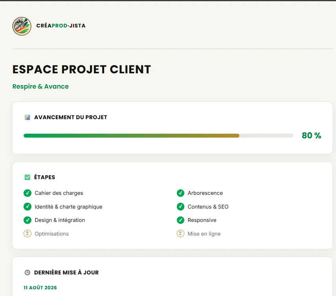Click the bar chart icon beside Avancement du projet
Screen dimensions: 336x296
coord(27,117)
